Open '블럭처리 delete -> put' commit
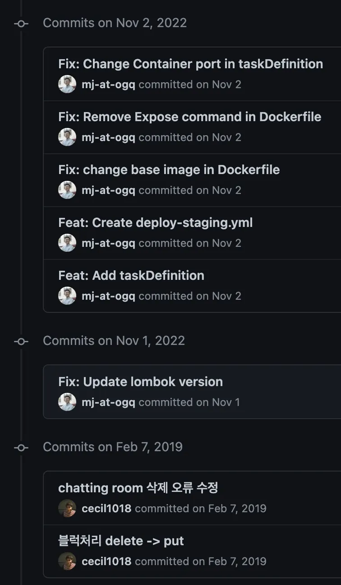 point(121,541)
